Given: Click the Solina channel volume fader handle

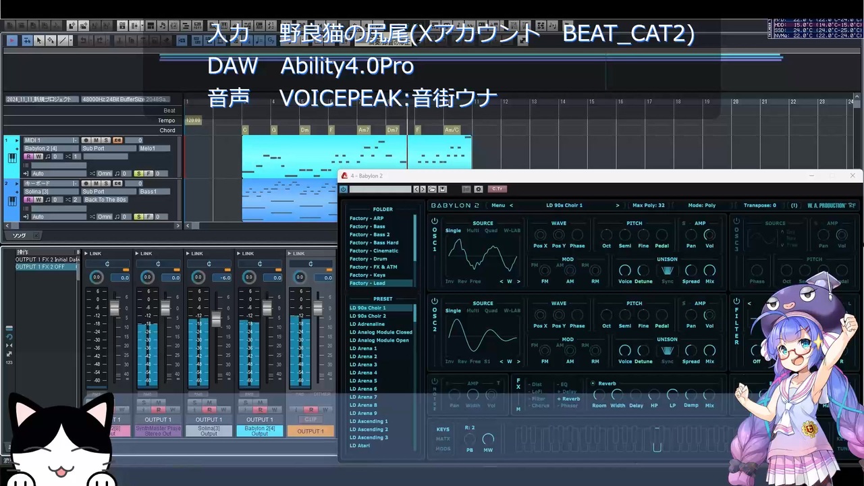Looking at the screenshot, I should tap(216, 319).
